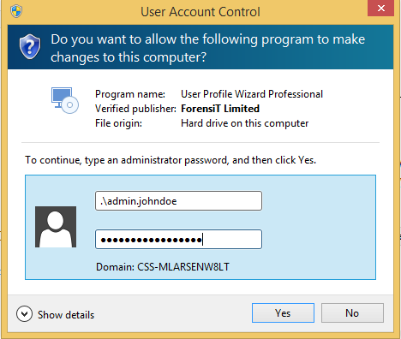
Task: Deny the request with the No button
Action: pos(352,313)
